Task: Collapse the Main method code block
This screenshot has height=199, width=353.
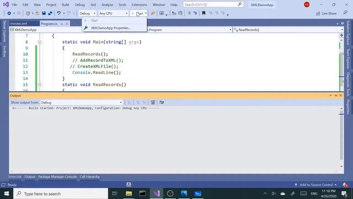Action: tap(39, 42)
